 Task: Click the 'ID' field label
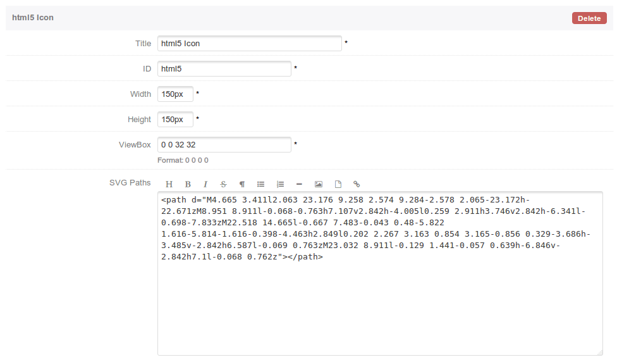point(147,68)
